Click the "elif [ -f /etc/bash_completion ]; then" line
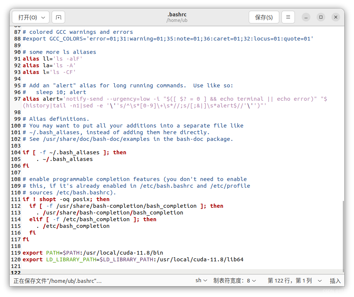Screen dimensions: 354x297 pyautogui.click(x=93, y=219)
